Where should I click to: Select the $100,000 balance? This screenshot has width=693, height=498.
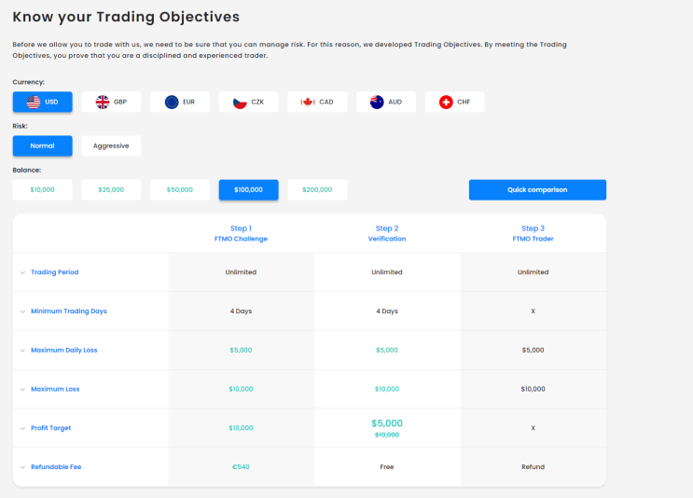click(248, 190)
